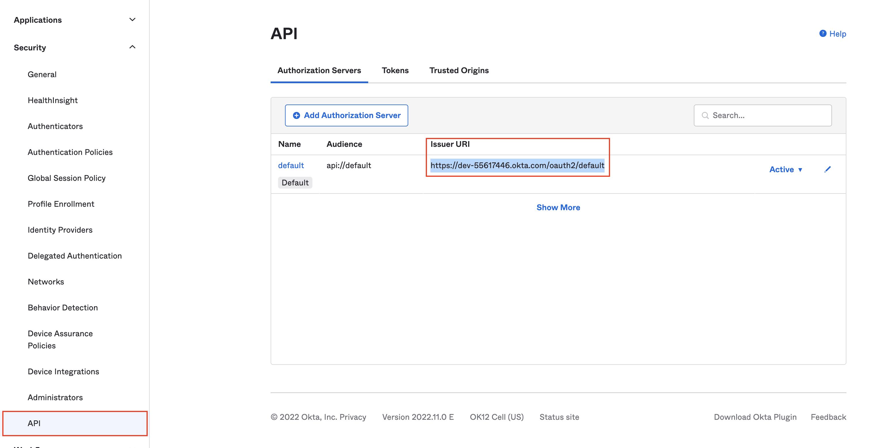Select the API sidebar item

tap(34, 423)
